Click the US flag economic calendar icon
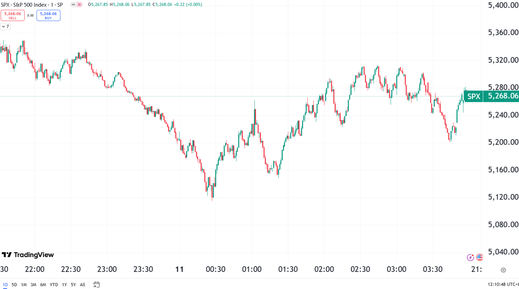The height and width of the screenshot is (289, 519). [480, 258]
